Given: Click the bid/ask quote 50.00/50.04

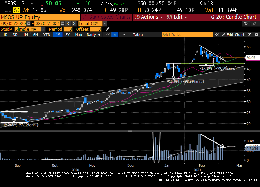Looking at the screenshot, I should (x=157, y=3).
